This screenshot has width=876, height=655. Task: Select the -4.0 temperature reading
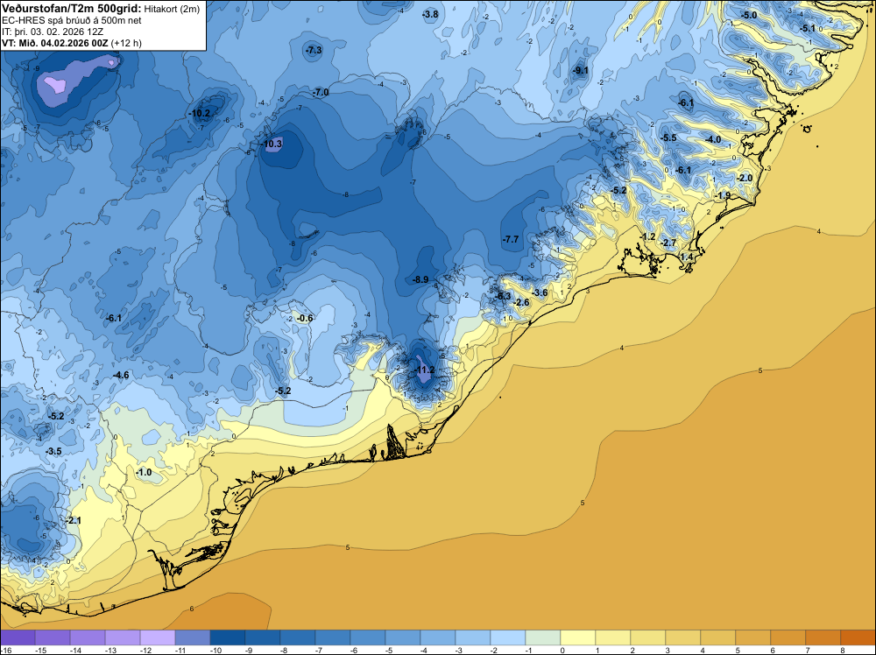coord(713,139)
